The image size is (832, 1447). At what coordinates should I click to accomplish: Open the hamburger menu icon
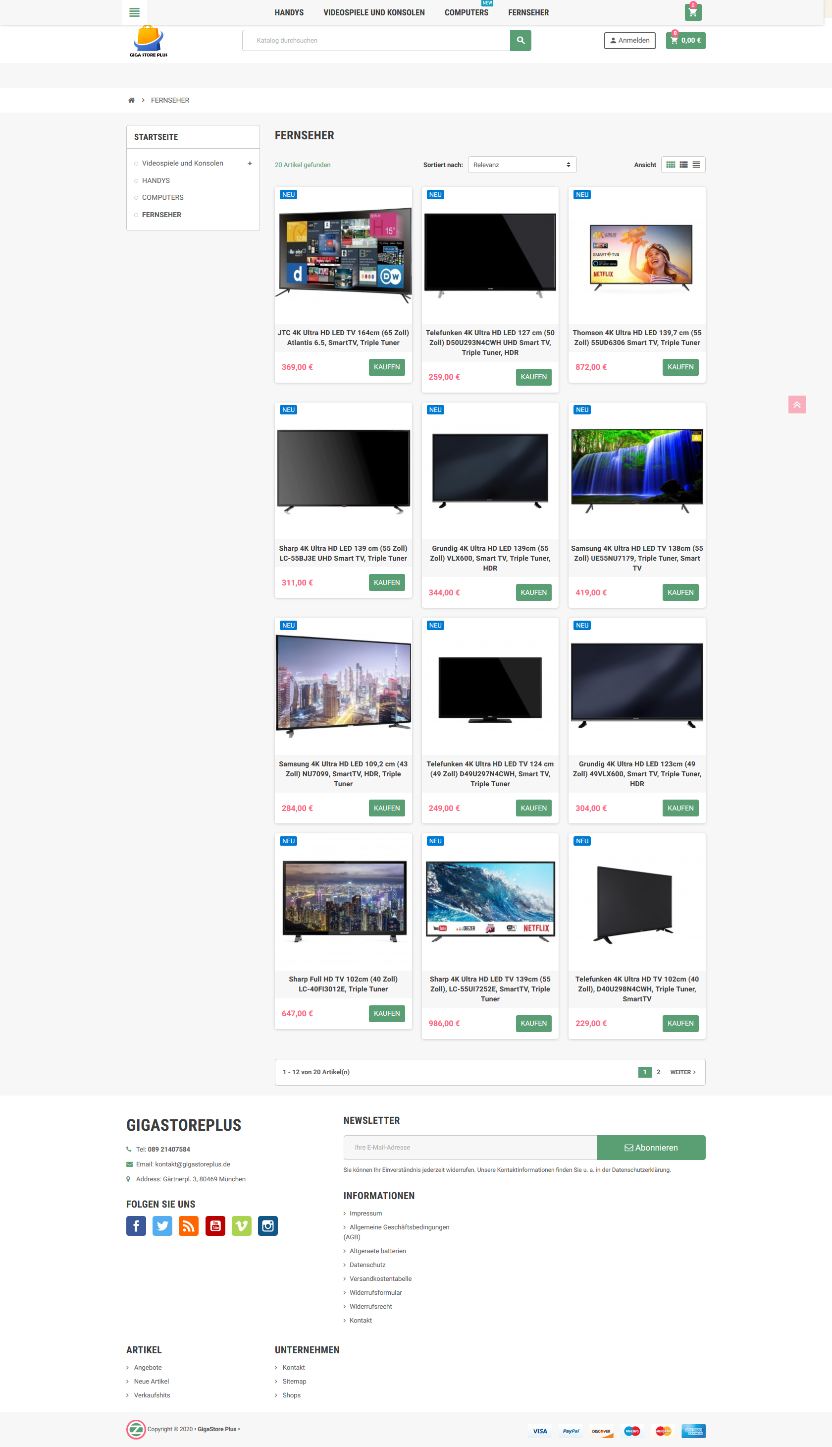(x=134, y=12)
